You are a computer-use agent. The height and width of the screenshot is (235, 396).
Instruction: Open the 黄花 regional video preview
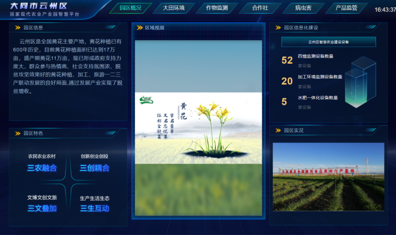[198, 128]
